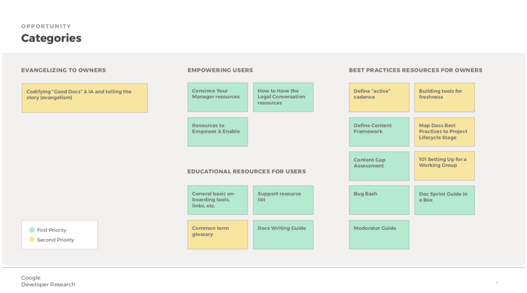527x293 pixels.
Task: Select the Content Gap Assessment card
Action: (x=379, y=166)
